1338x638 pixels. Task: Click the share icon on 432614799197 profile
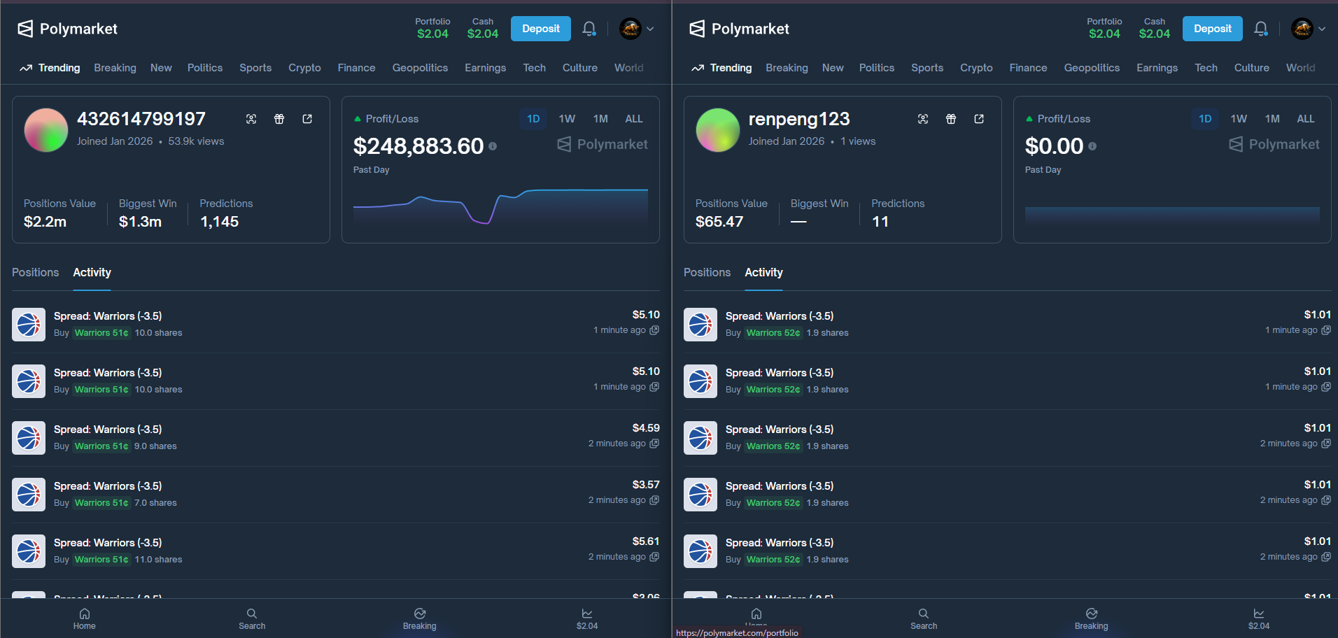point(307,119)
